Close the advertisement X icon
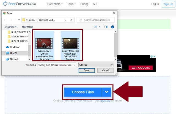 (155, 57)
